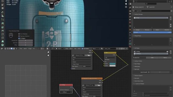The height and width of the screenshot is (97, 173).
Task: Click the material sphere browse icon
Action: tap(102, 48)
